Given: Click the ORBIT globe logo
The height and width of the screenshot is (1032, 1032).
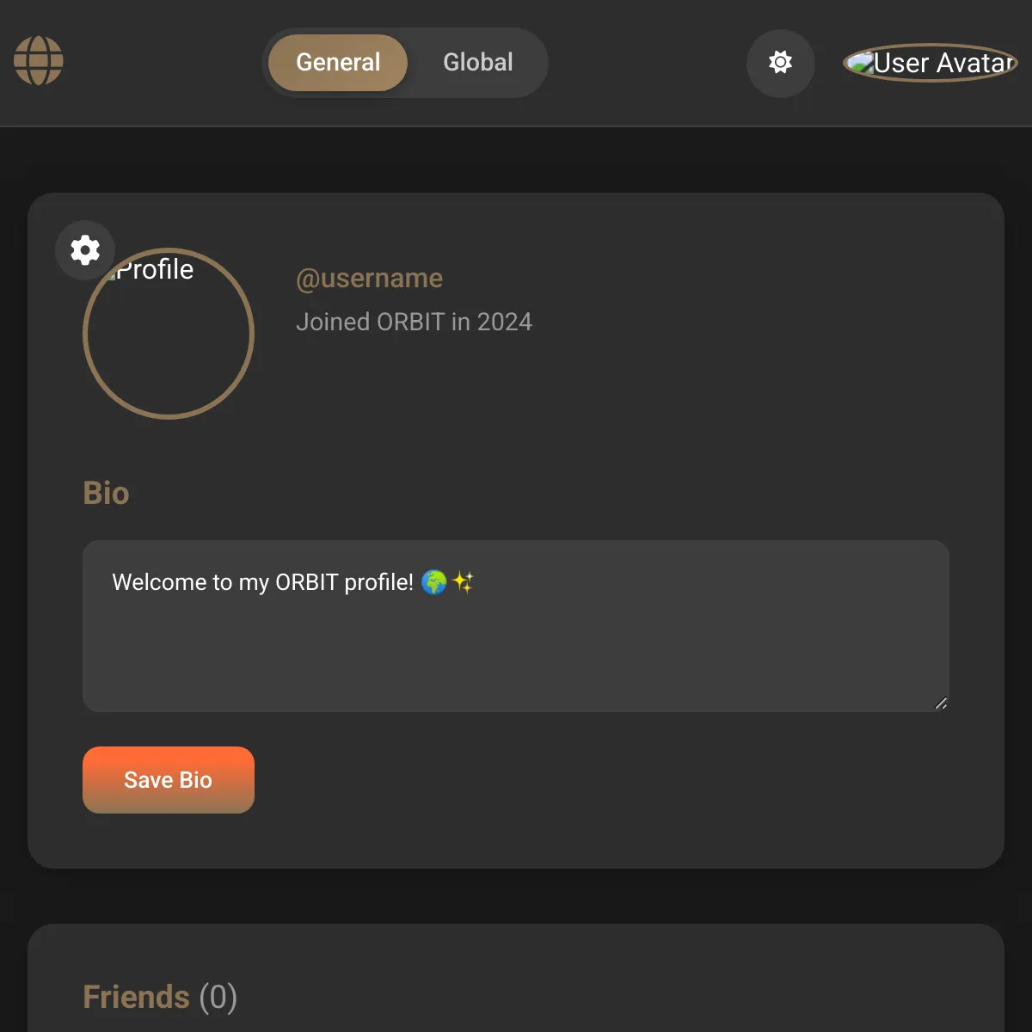Looking at the screenshot, I should tap(39, 61).
